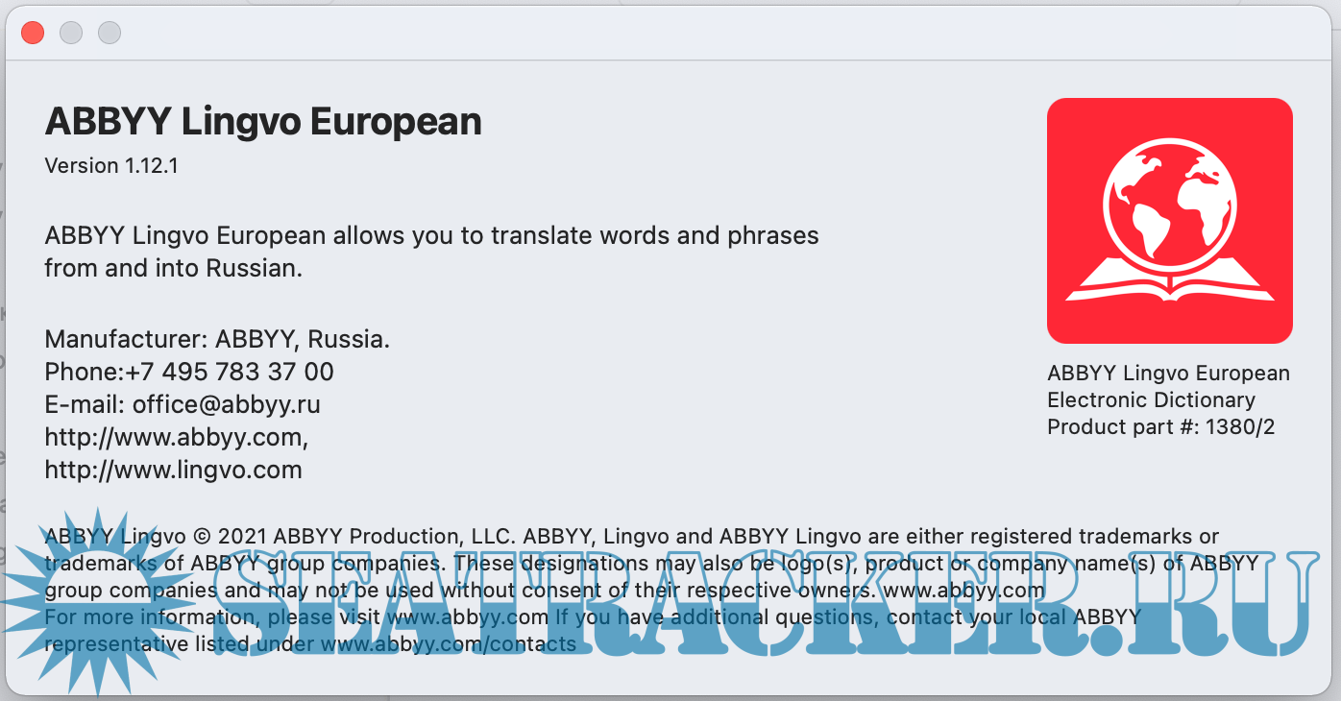Click "Electronic Dictionary" caption under the icon
Viewport: 1341px width, 701px height.
click(1151, 400)
